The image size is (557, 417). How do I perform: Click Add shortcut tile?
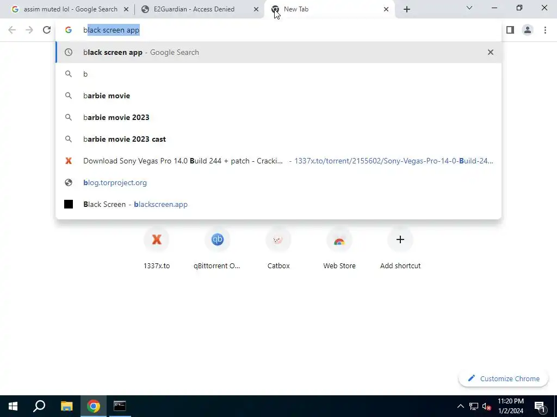click(x=400, y=248)
